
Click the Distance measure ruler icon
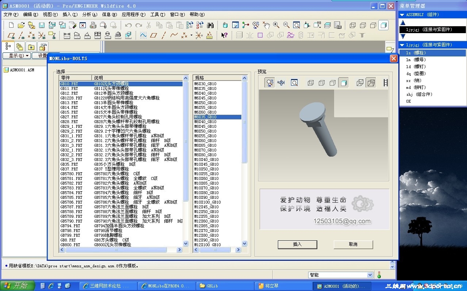67,35
